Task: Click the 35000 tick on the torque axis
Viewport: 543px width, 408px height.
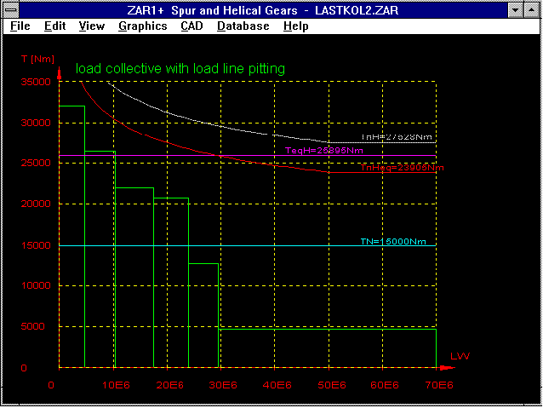Action: (35, 82)
